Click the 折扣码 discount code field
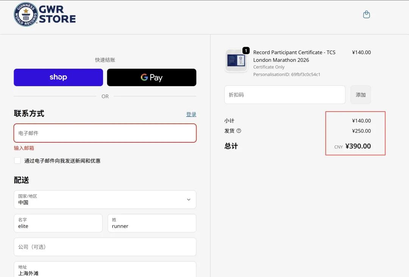 click(x=285, y=94)
